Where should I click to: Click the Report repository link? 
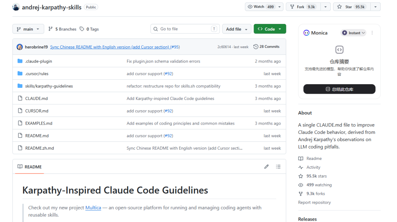tap(314, 202)
